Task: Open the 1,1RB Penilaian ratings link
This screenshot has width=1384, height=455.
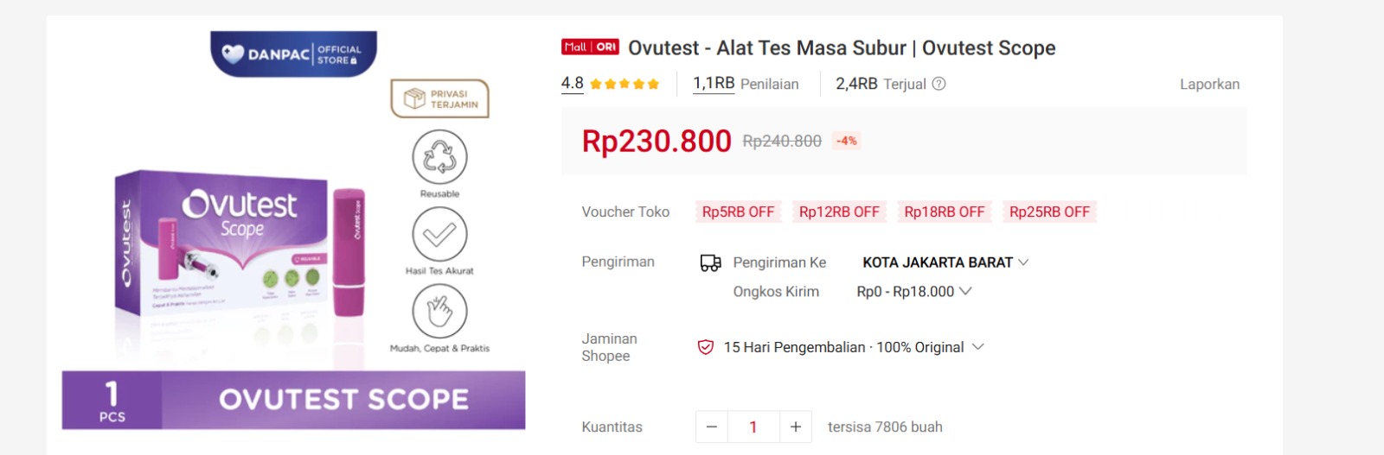Action: click(746, 84)
